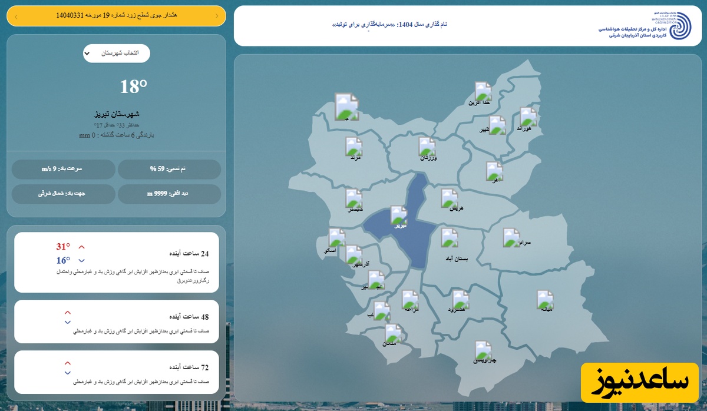Click the right arrow on the yellow warning banner

(217, 16)
